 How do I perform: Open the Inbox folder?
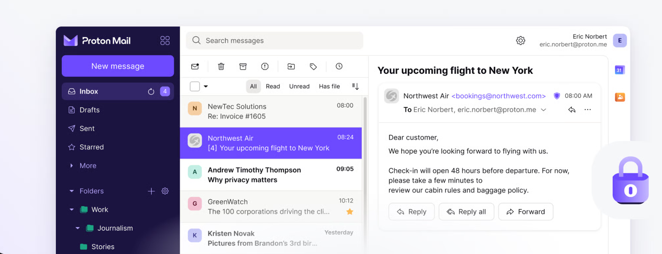(x=118, y=91)
